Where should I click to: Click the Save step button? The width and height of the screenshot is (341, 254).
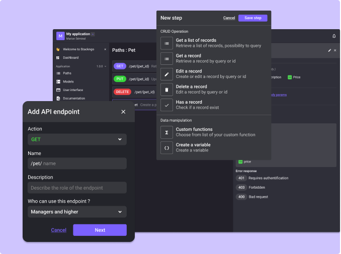click(x=252, y=18)
